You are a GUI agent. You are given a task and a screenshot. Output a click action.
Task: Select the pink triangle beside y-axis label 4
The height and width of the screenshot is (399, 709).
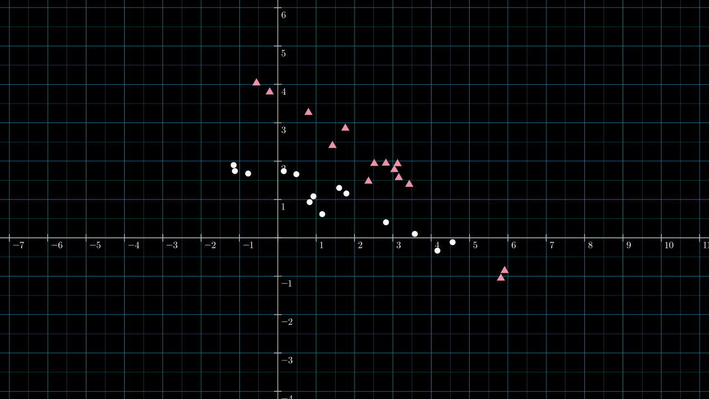270,91
